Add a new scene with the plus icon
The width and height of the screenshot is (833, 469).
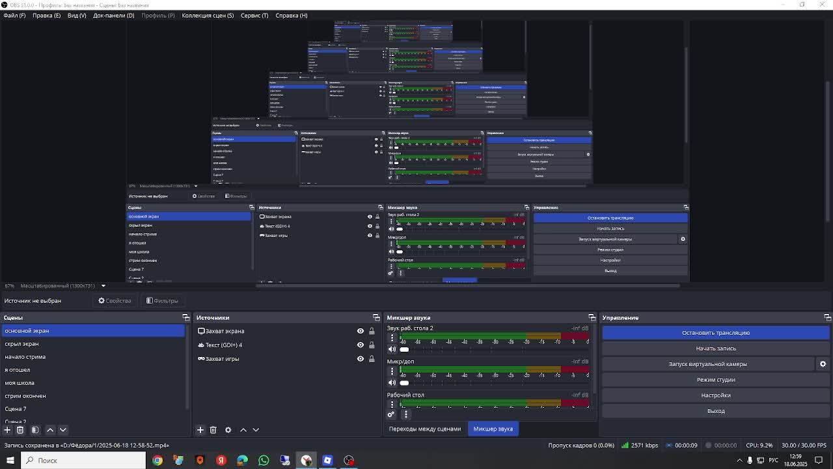point(7,430)
